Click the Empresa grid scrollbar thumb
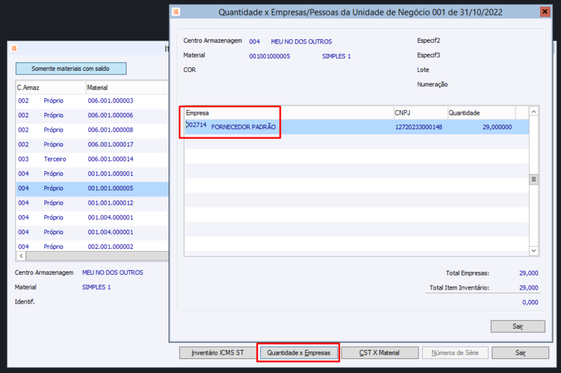Screen dimensions: 561x373 click(x=534, y=179)
